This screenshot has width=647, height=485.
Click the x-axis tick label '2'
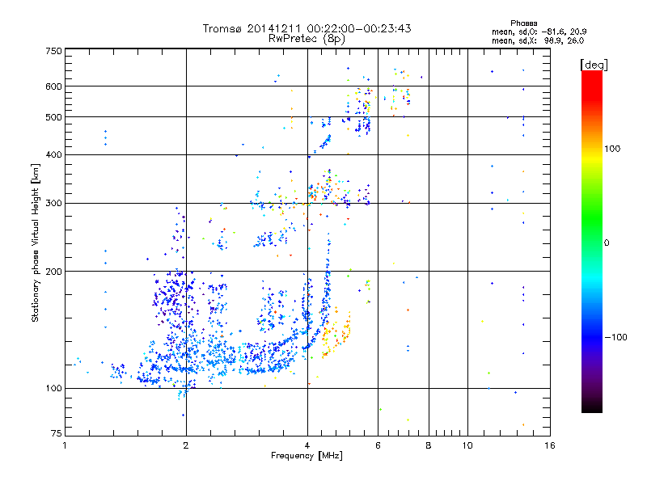[186, 445]
